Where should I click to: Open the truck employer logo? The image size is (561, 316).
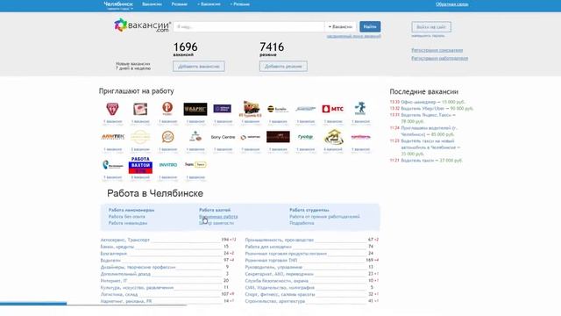251,109
